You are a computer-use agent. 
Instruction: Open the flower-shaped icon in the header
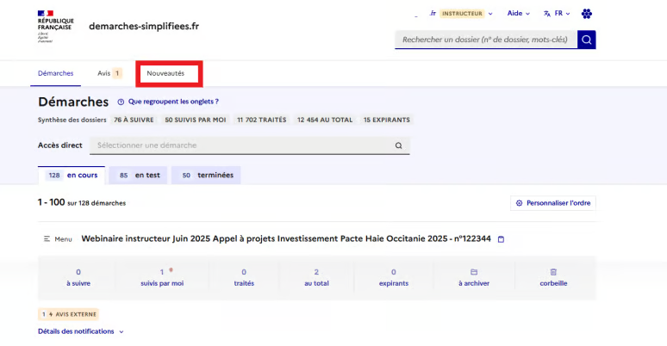point(587,14)
